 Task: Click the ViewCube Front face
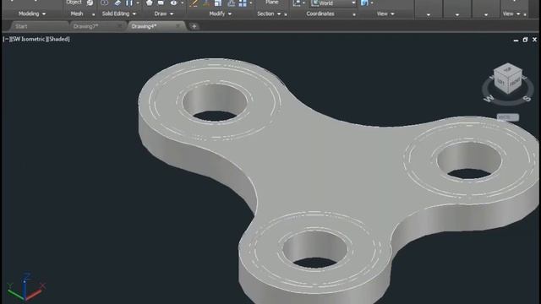click(x=515, y=83)
